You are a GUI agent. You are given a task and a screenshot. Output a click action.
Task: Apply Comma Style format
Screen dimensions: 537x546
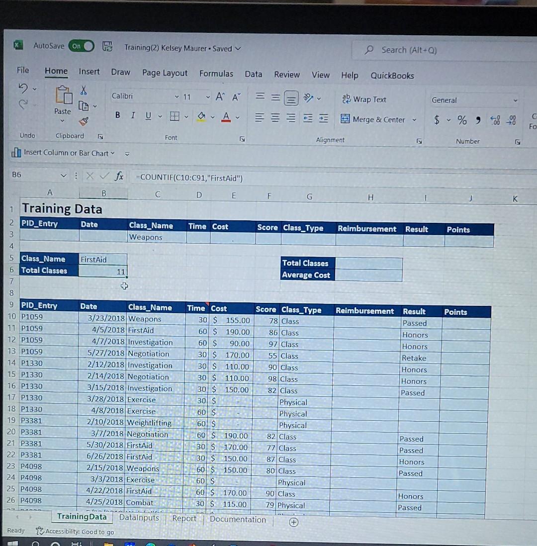coord(478,120)
